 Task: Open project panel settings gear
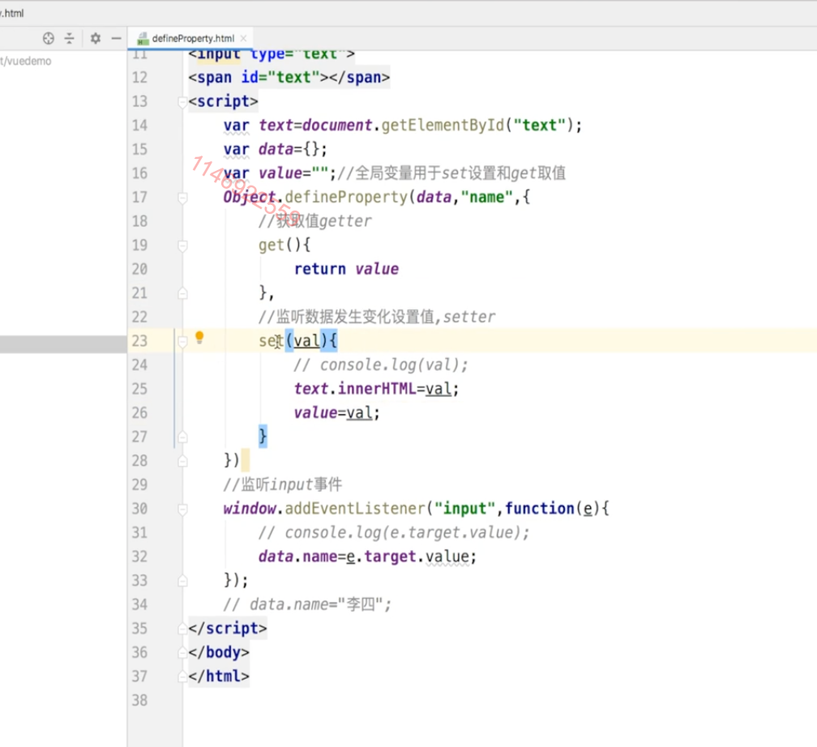(96, 38)
